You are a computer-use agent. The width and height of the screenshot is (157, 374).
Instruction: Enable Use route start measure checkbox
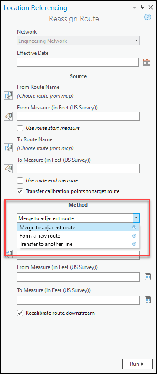tap(20, 128)
